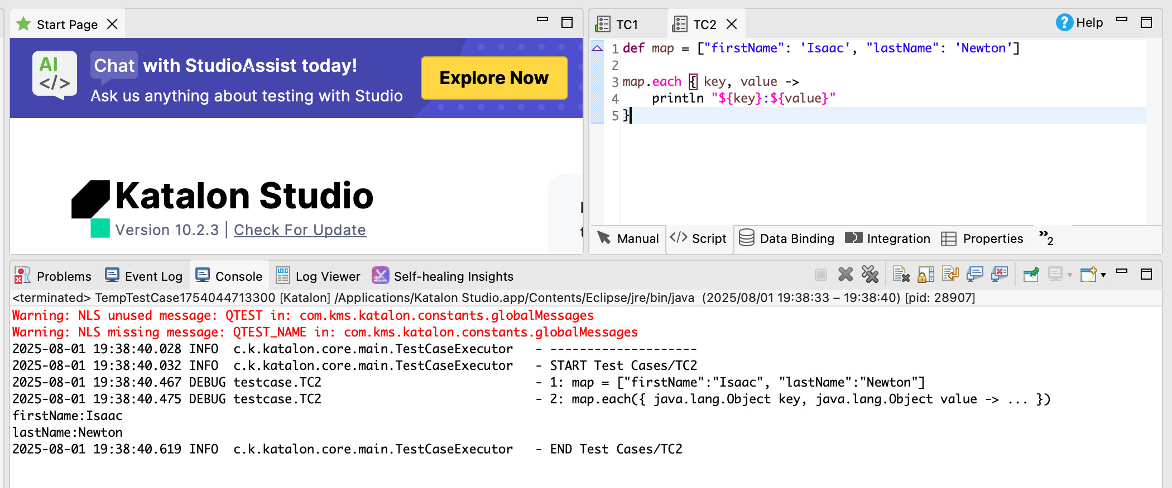This screenshot has width=1172, height=488.
Task: Click the Data Binding database icon
Action: click(747, 238)
